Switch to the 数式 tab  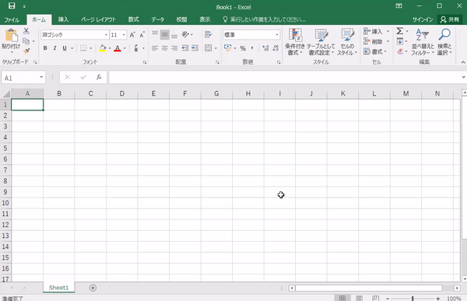pyautogui.click(x=133, y=19)
